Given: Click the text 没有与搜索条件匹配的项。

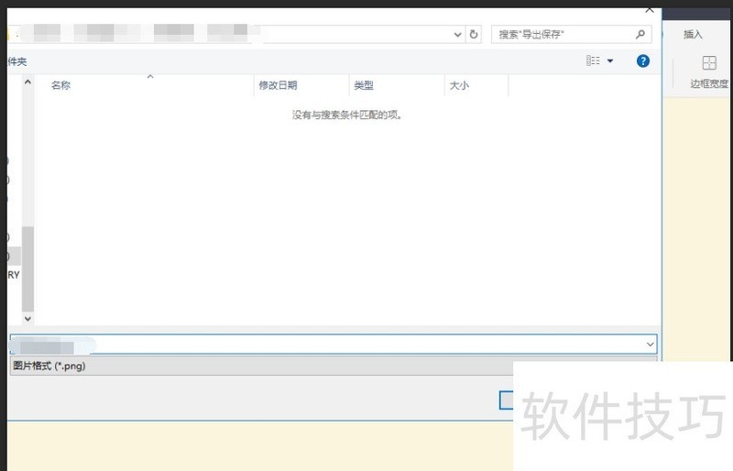Looking at the screenshot, I should 347,115.
